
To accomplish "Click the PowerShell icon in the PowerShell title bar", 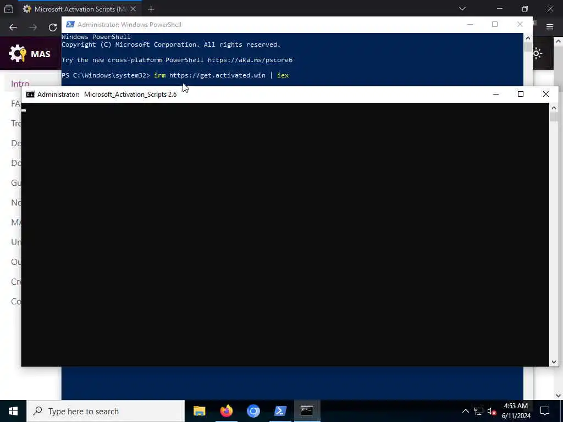I will point(70,24).
